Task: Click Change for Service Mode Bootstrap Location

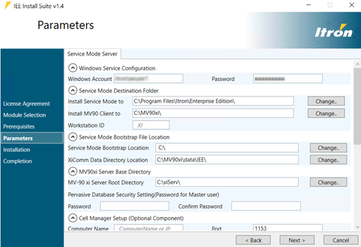Action: [329, 148]
